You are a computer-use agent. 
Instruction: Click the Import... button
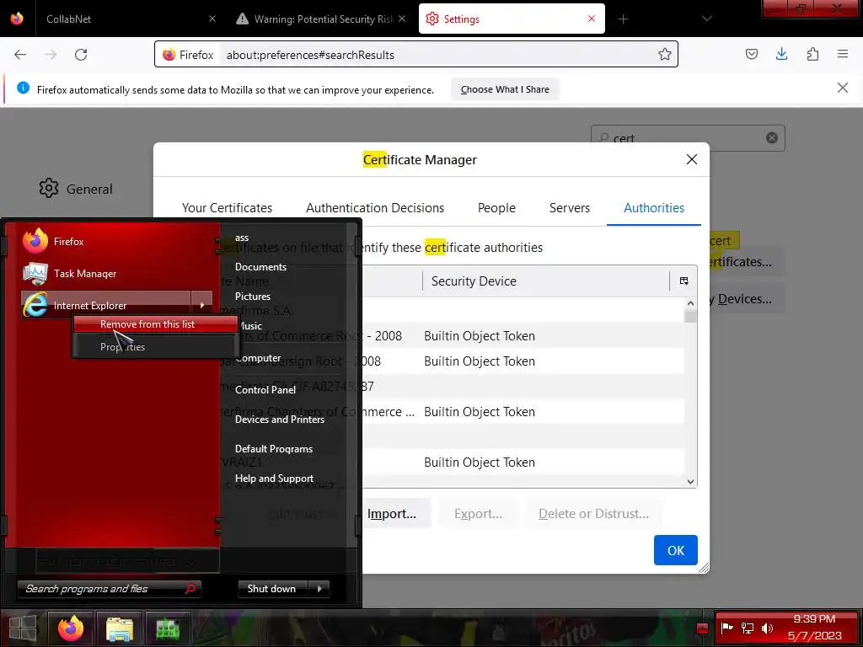click(391, 513)
